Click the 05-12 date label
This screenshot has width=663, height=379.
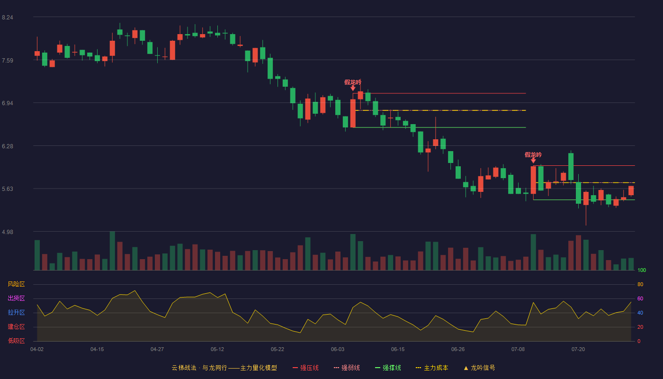[x=217, y=349]
